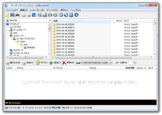Open the 表示(V) menu

coord(64,10)
